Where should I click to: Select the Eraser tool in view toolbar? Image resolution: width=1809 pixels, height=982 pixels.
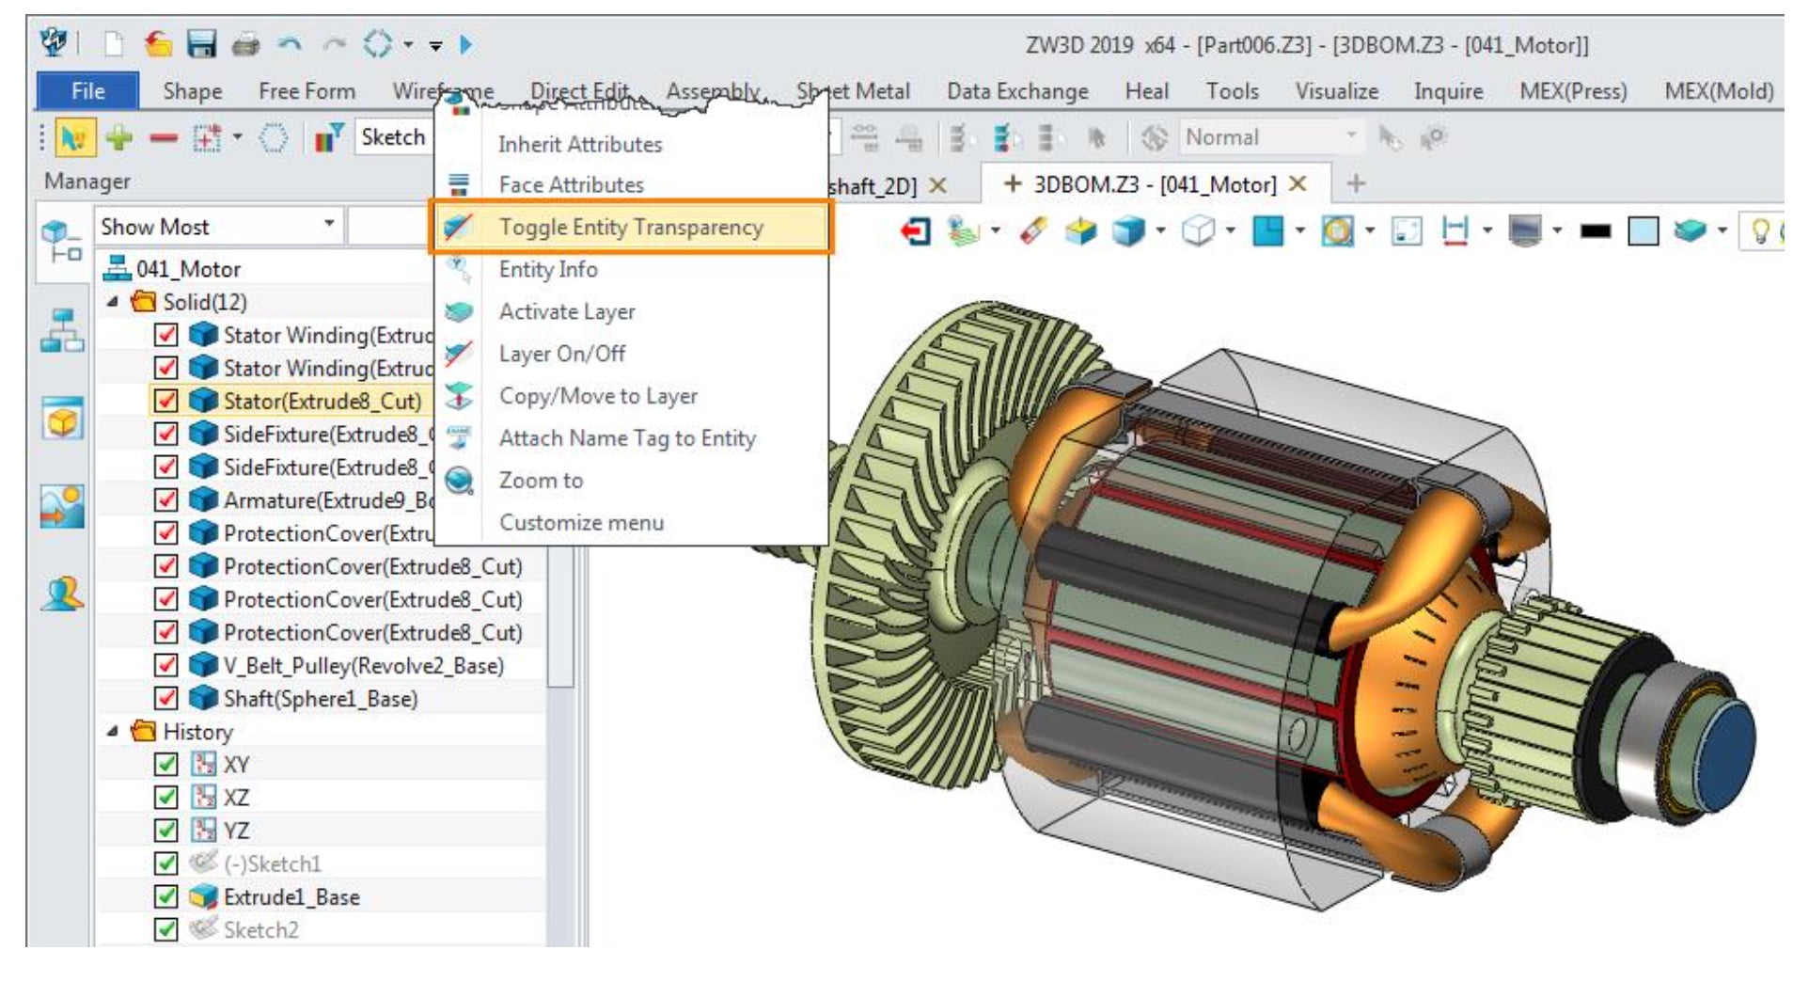(1033, 230)
